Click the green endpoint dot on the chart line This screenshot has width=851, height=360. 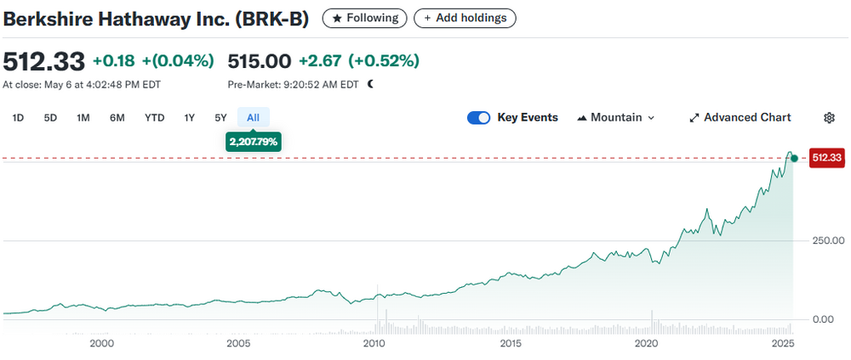coord(794,158)
